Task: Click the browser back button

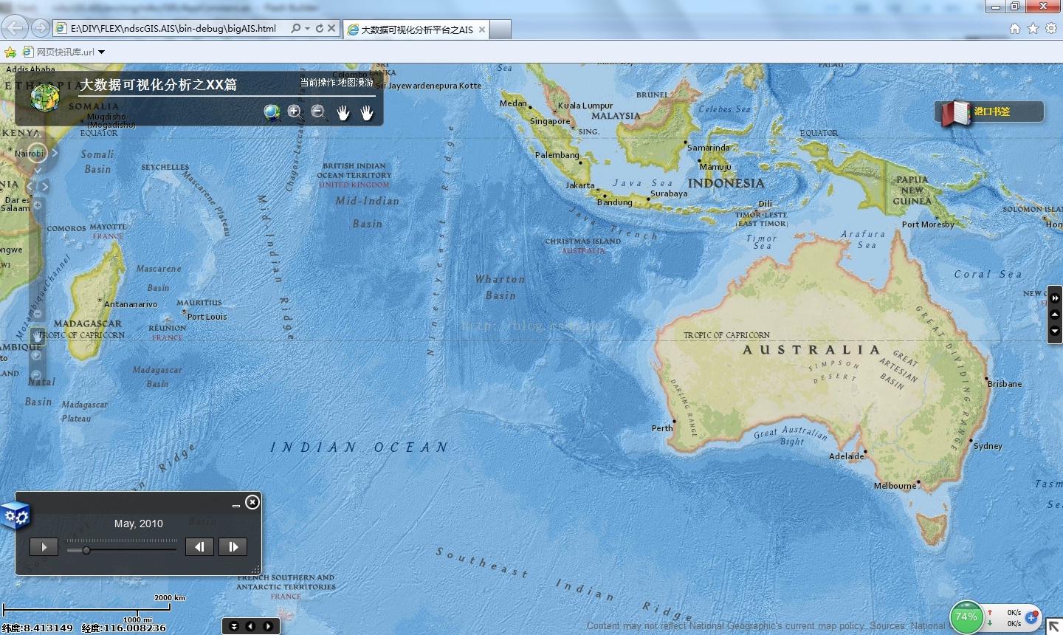Action: coord(15,28)
